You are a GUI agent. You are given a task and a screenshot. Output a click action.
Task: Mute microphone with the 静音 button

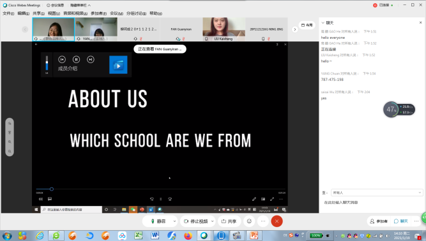click(158, 221)
